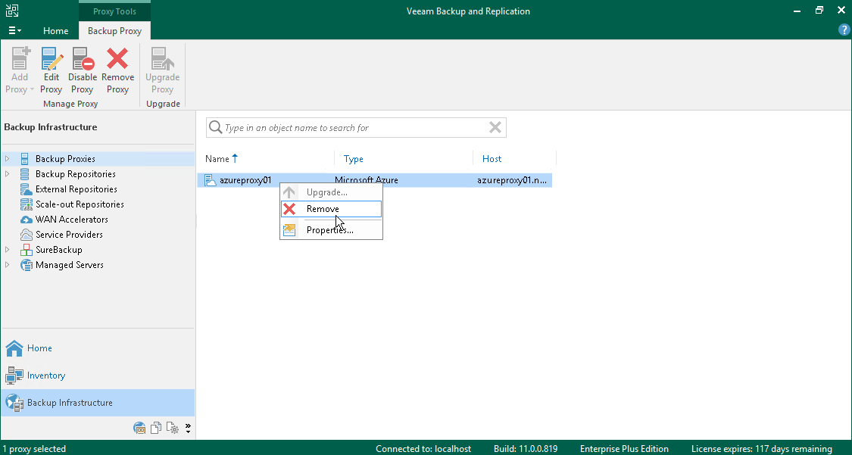Expand the Managed Servers node
Image resolution: width=852 pixels, height=455 pixels.
point(6,264)
